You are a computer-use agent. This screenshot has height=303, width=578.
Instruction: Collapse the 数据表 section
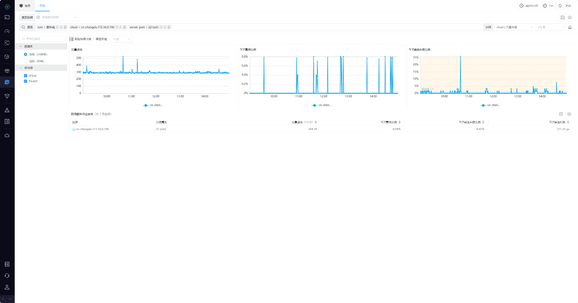pos(21,46)
